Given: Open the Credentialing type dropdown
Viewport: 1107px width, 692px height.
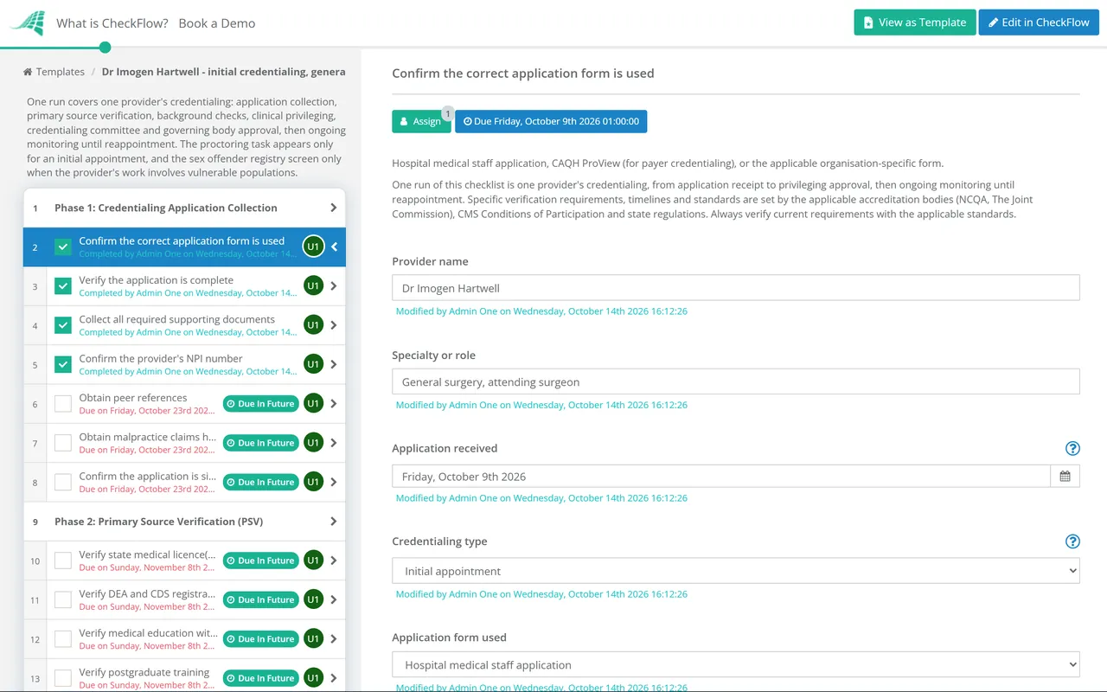Looking at the screenshot, I should click(x=736, y=571).
